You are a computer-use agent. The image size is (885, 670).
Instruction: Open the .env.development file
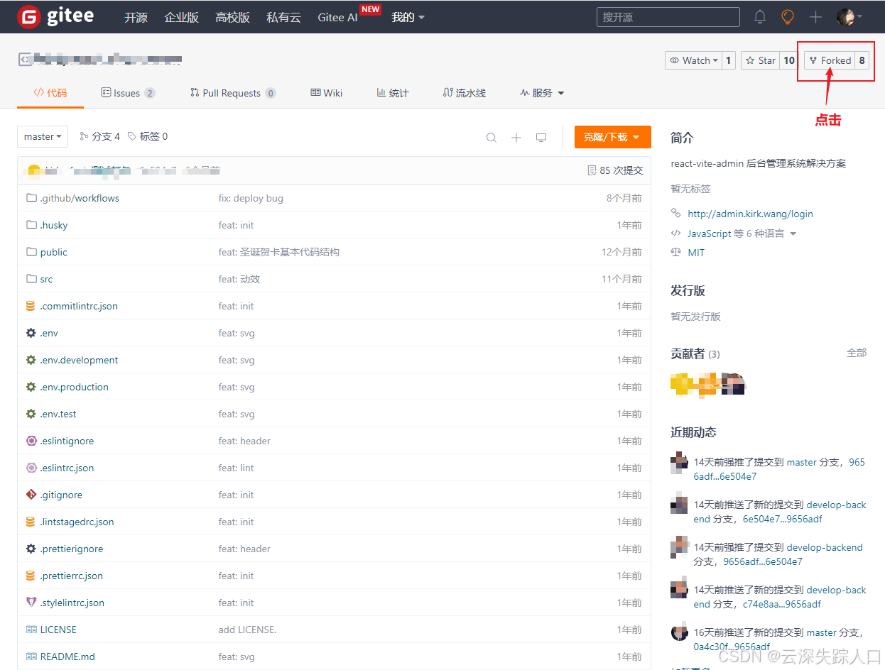coord(79,360)
